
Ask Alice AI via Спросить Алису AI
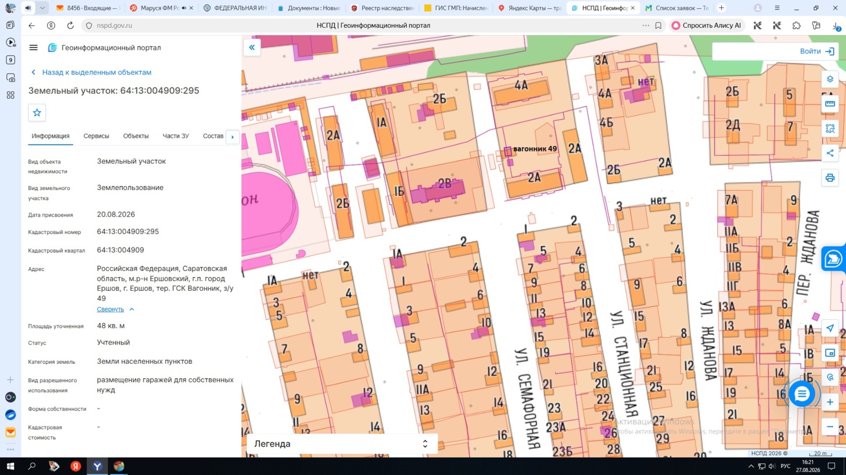(707, 25)
